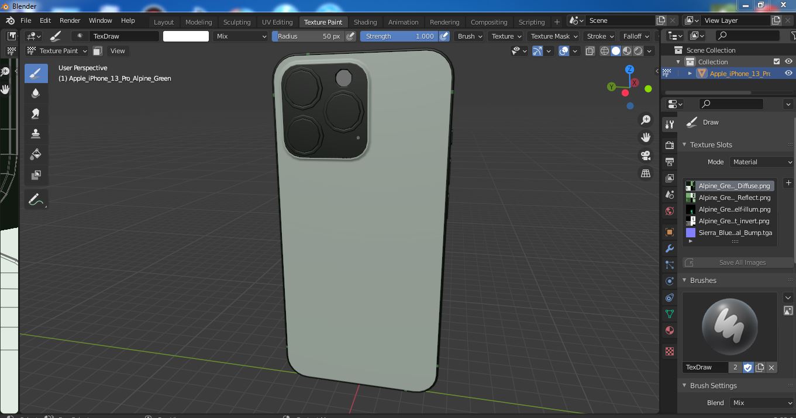This screenshot has width=796, height=418.
Task: Switch to wireframe viewport shading
Action: click(x=605, y=51)
